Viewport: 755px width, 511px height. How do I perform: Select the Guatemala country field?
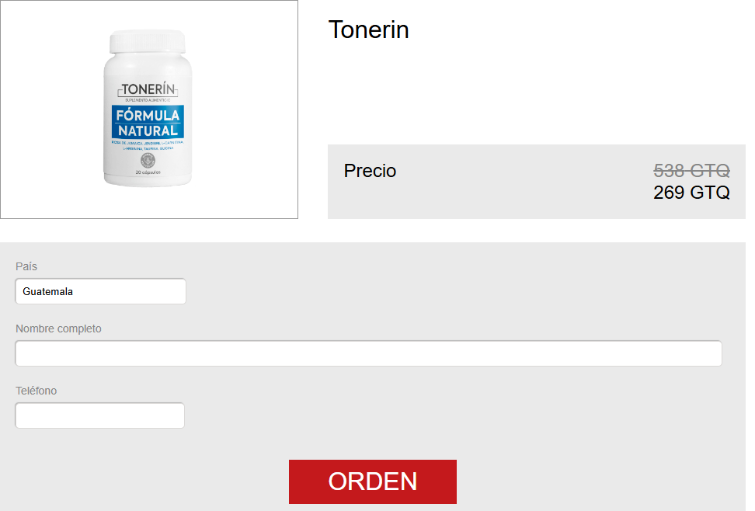[101, 291]
